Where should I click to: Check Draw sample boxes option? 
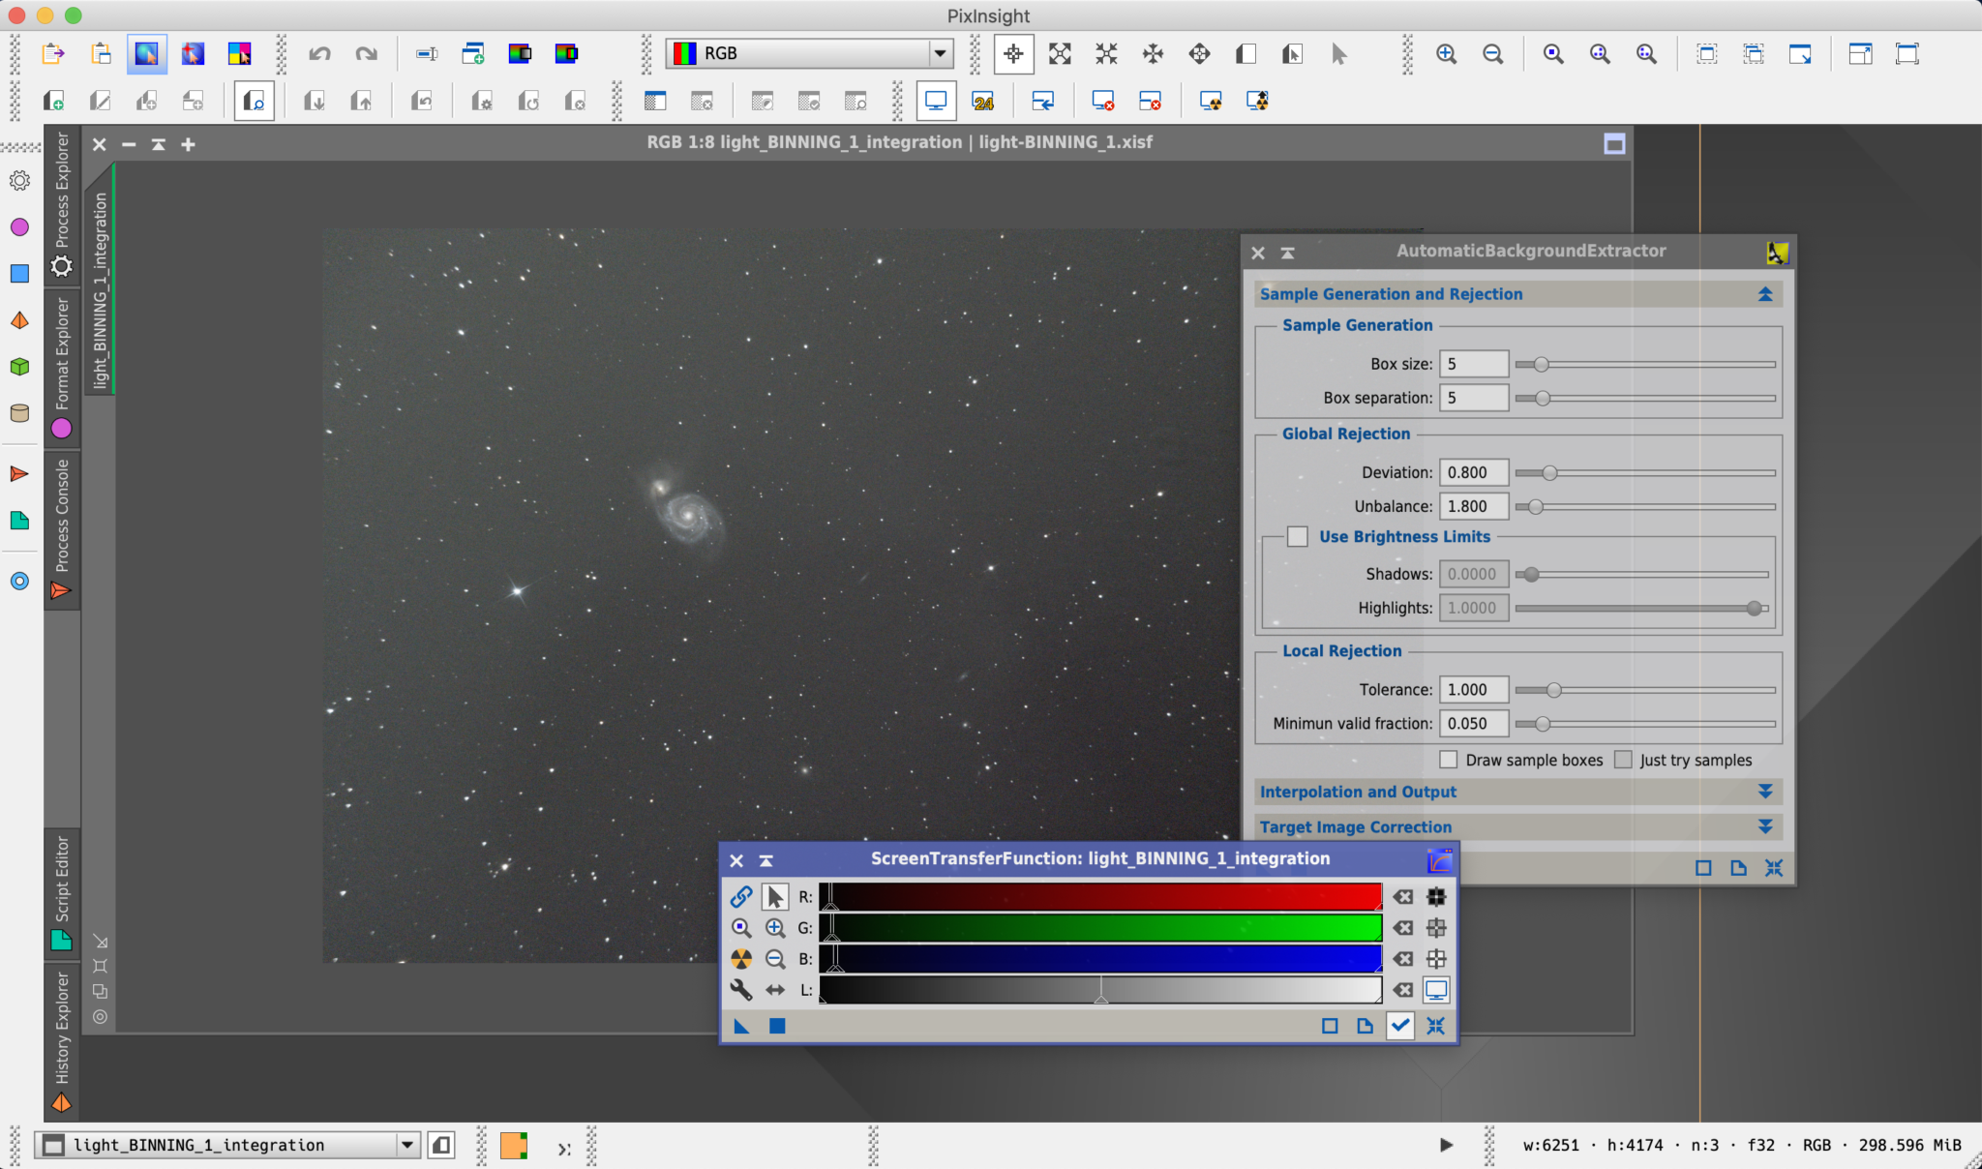point(1449,760)
